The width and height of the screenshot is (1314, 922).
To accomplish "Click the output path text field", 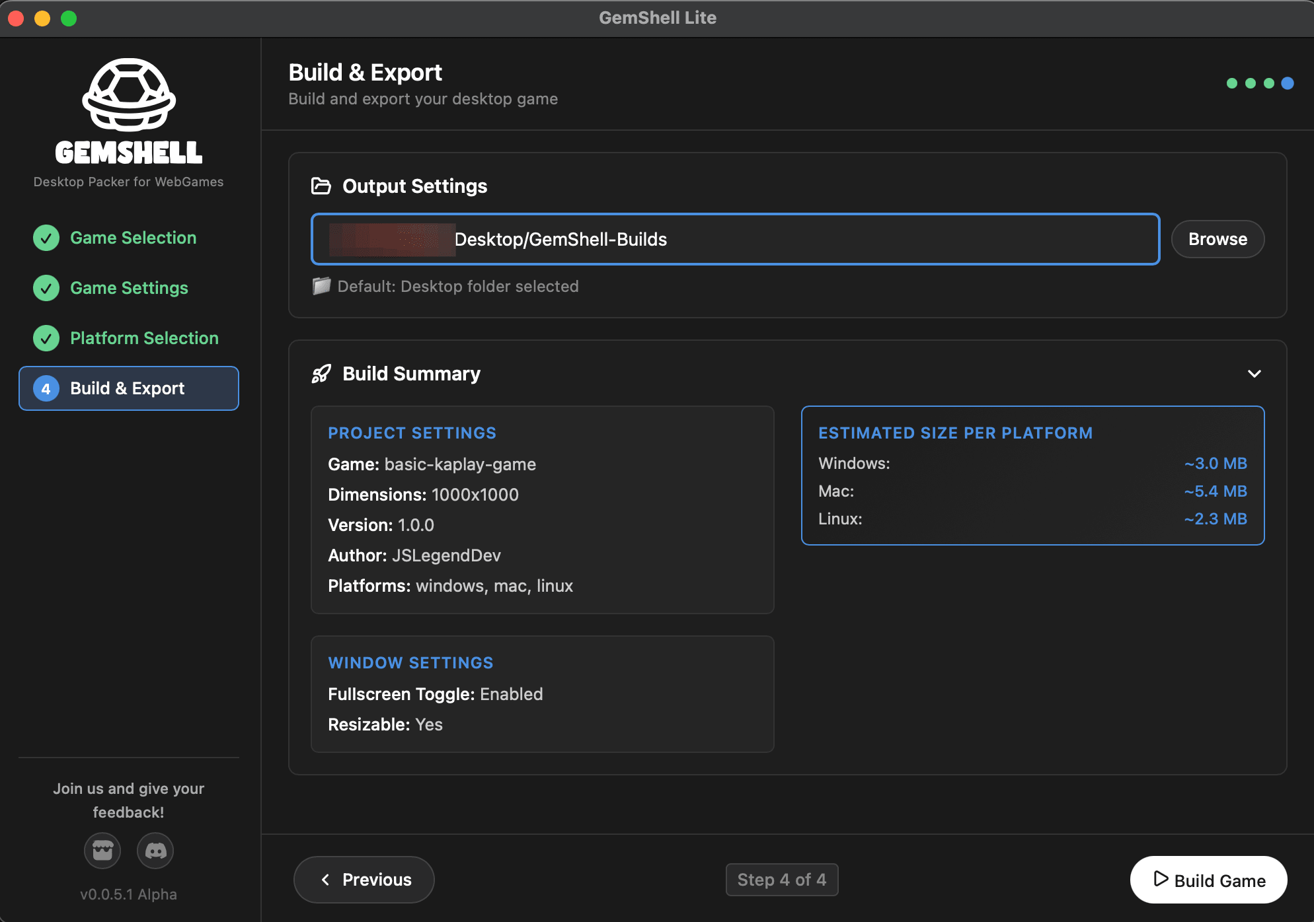I will [735, 239].
